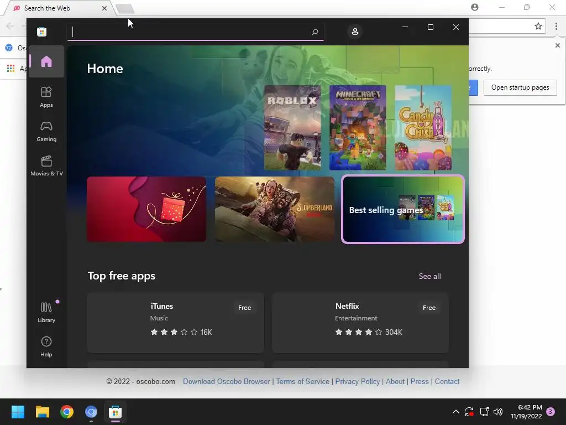566x425 pixels.
Task: Click the Home heading text
Action: (x=104, y=69)
